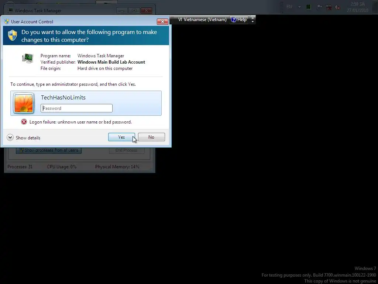Click the Action Center flag tray icon
The width and height of the screenshot is (378, 284).
point(319,7)
